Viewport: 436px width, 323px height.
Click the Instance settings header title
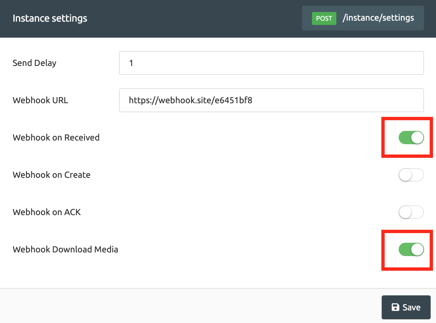50,18
